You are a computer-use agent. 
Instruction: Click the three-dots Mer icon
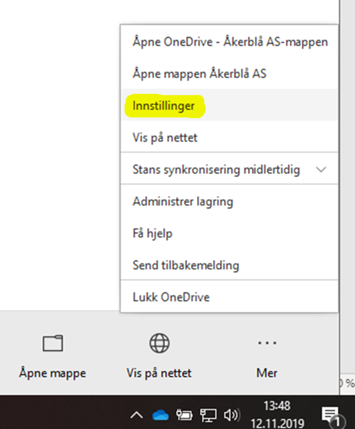coord(266,343)
